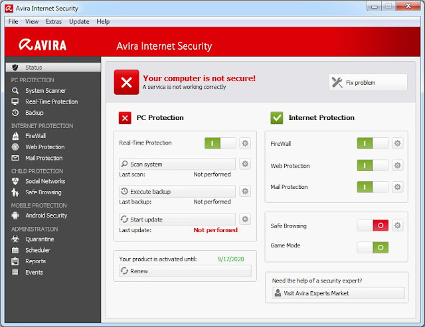The height and width of the screenshot is (327, 425).
Task: Click the Web Protection globe icon in sidebar
Action: click(15, 147)
